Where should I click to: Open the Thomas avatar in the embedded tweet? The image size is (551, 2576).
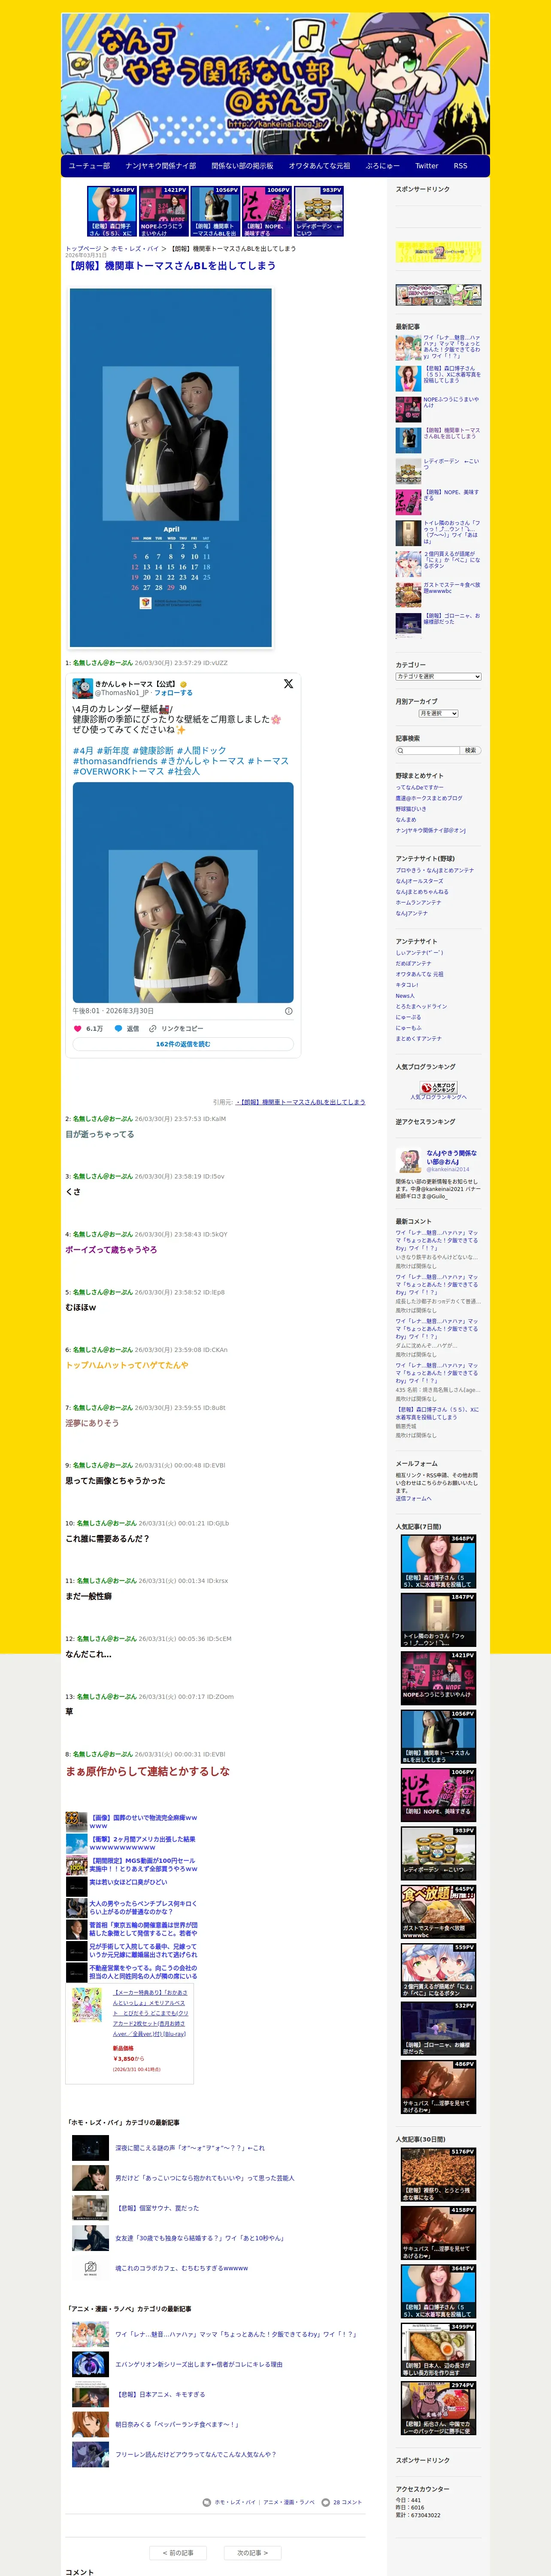tap(82, 688)
